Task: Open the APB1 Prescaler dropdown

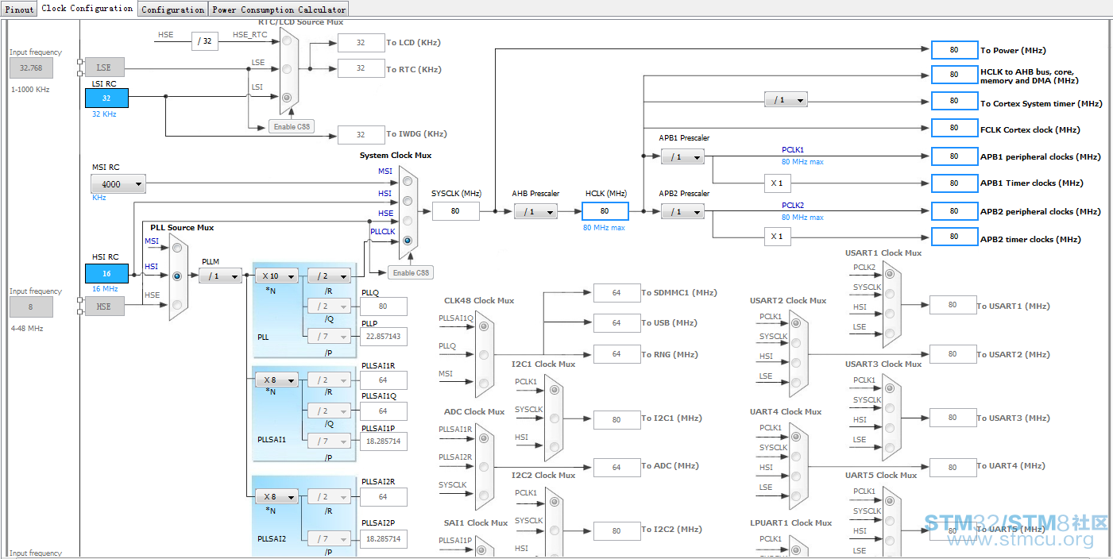Action: click(682, 157)
